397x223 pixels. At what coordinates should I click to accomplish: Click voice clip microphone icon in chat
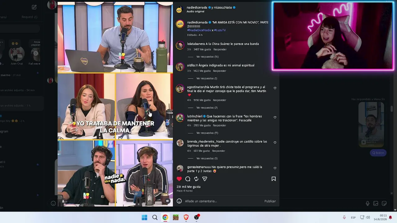click(368, 203)
